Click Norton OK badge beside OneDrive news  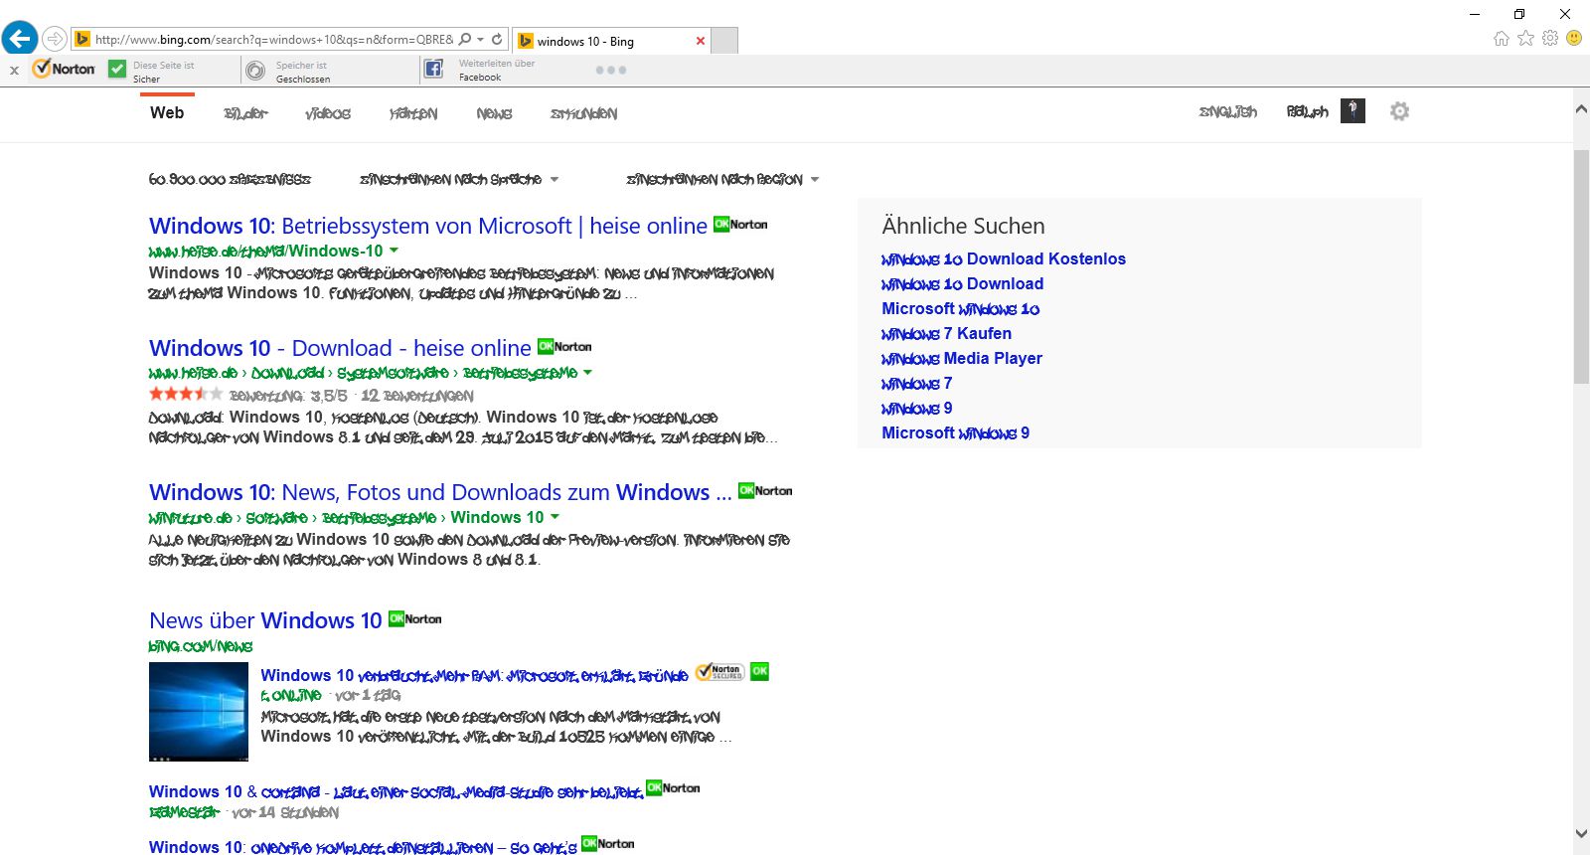607,844
